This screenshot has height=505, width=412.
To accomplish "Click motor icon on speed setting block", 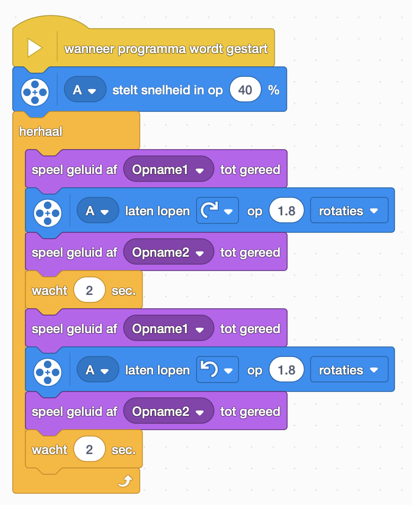I will coord(35,92).
